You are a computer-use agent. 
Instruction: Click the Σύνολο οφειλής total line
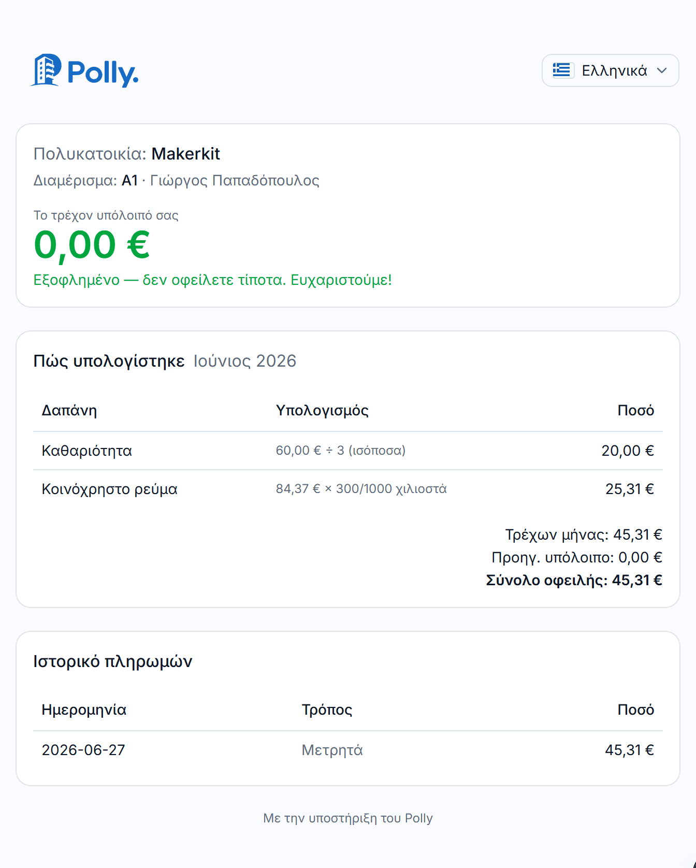[x=574, y=580]
